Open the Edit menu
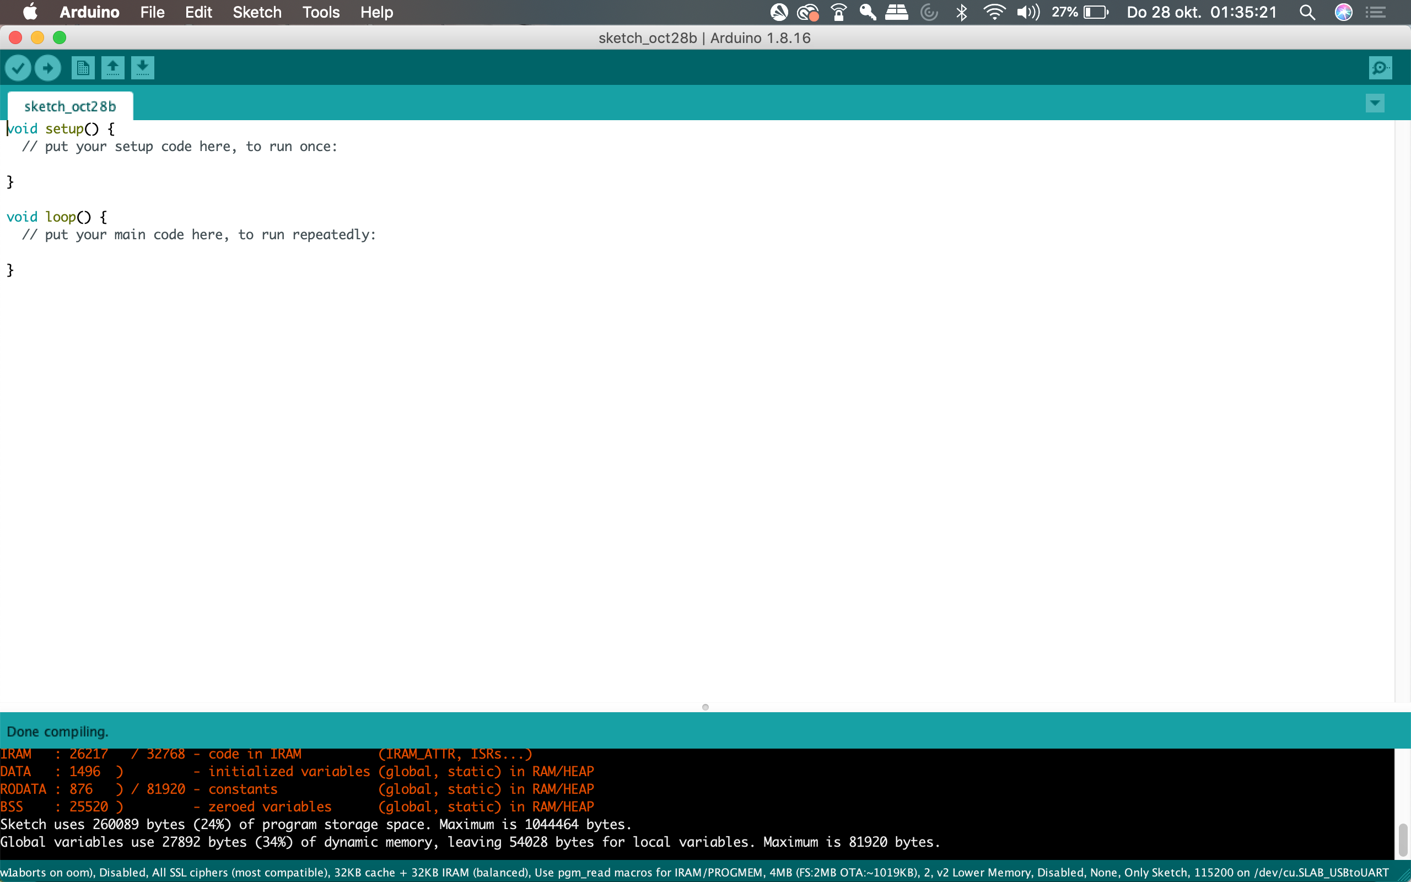1411x882 pixels. pos(198,12)
